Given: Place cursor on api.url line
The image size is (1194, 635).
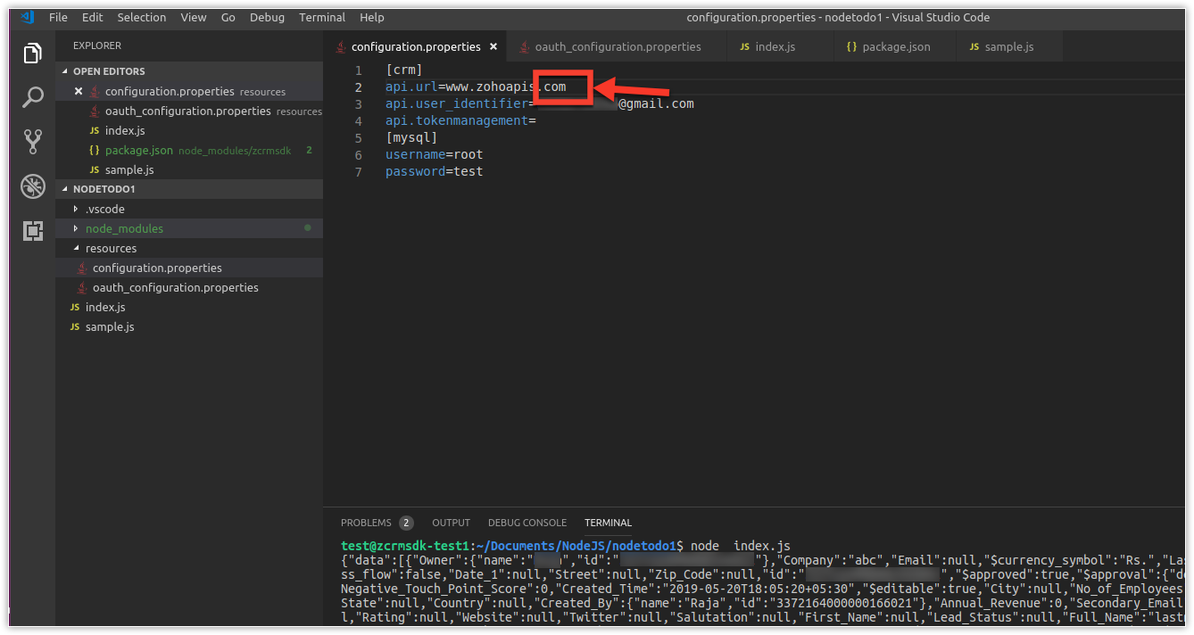Looking at the screenshot, I should point(476,87).
